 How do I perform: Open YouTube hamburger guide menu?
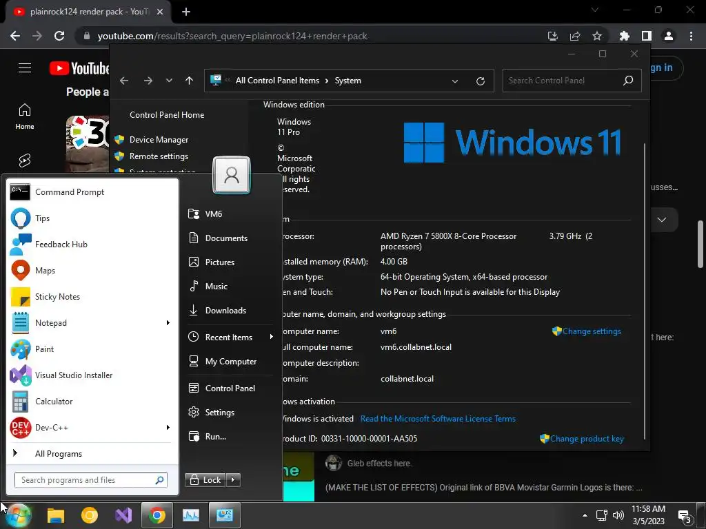click(x=25, y=68)
